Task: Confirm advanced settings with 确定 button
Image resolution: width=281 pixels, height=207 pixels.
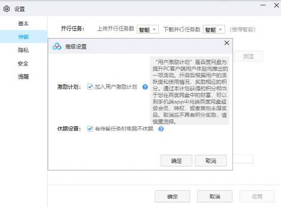Action: (x=177, y=161)
